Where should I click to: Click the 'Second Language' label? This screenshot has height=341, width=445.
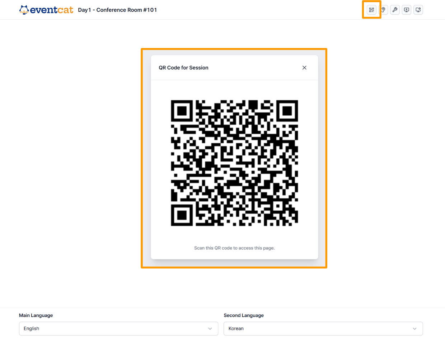point(244,316)
